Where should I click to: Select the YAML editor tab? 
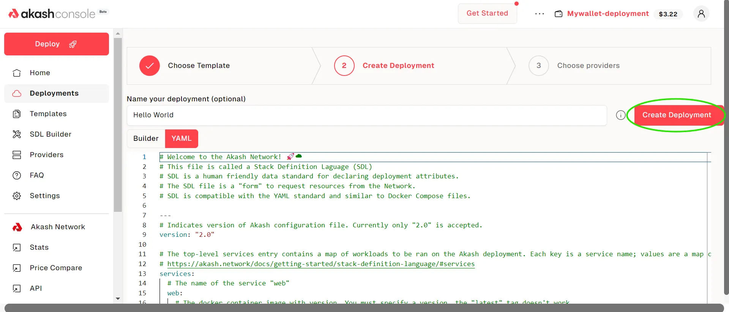[x=181, y=139]
